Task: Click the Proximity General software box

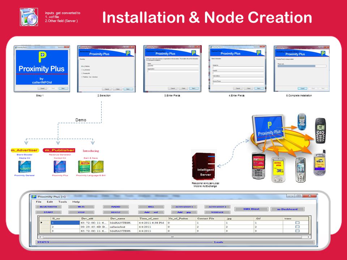Action: [x=25, y=167]
